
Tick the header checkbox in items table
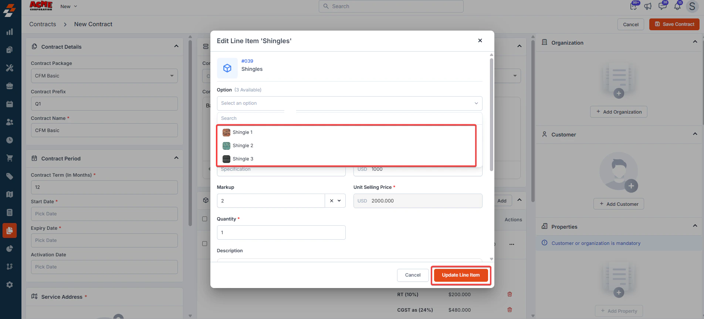point(204,219)
